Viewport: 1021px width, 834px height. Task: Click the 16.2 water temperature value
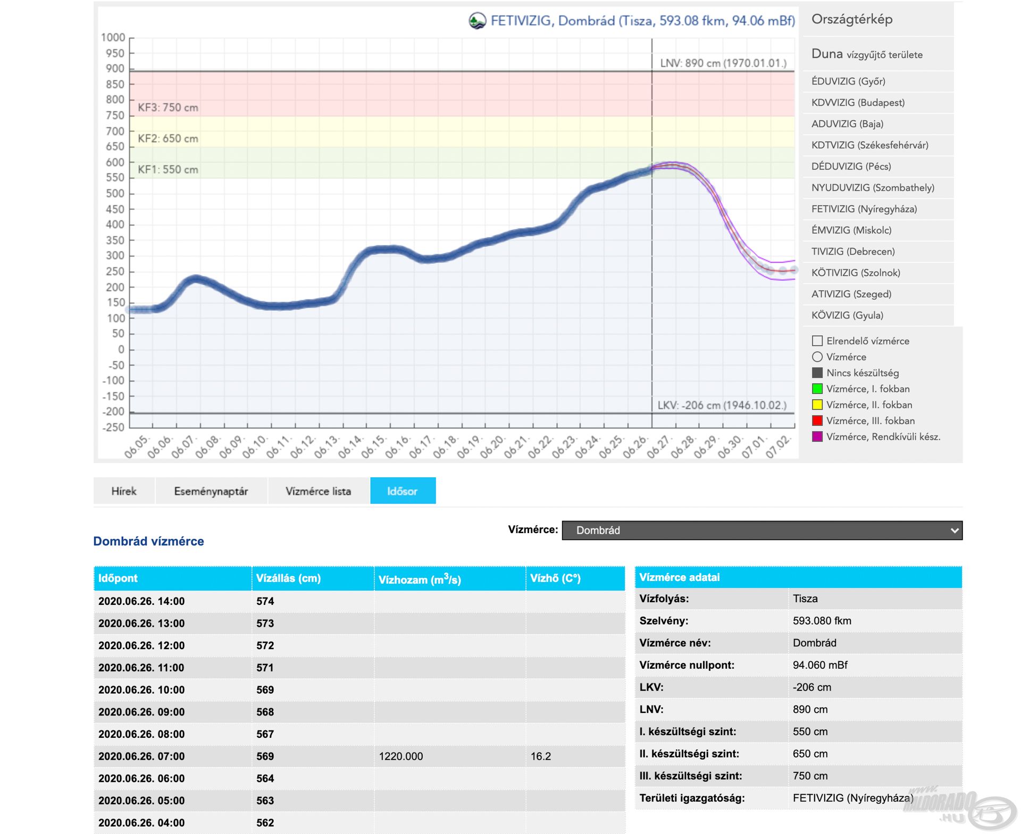(541, 756)
